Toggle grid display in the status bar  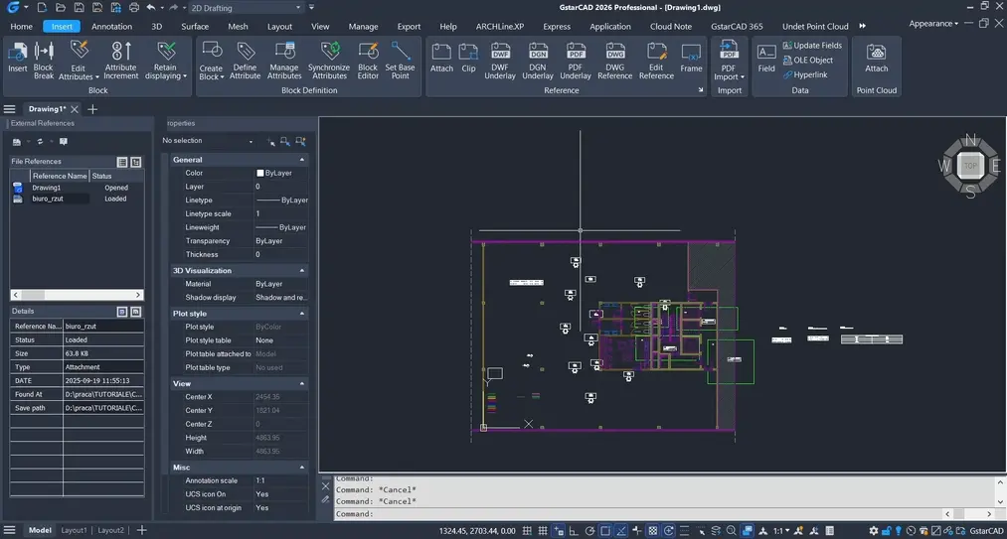coord(542,531)
